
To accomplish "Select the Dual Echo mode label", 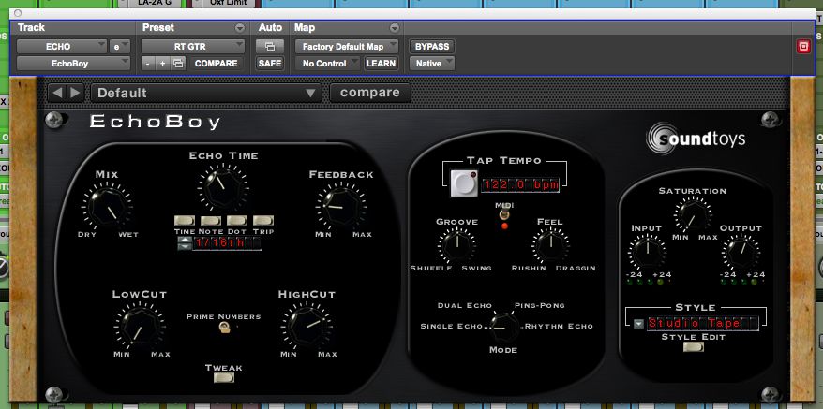I will tap(465, 306).
